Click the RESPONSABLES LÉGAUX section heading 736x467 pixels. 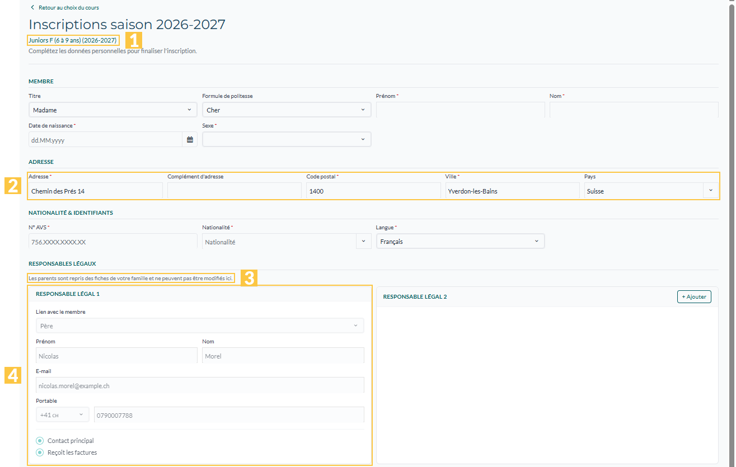pos(62,263)
